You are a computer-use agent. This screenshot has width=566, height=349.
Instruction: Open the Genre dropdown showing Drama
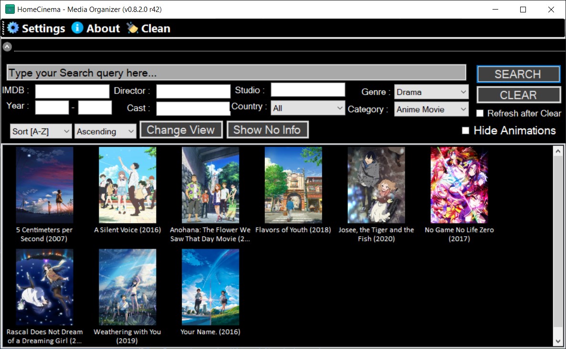pos(431,92)
